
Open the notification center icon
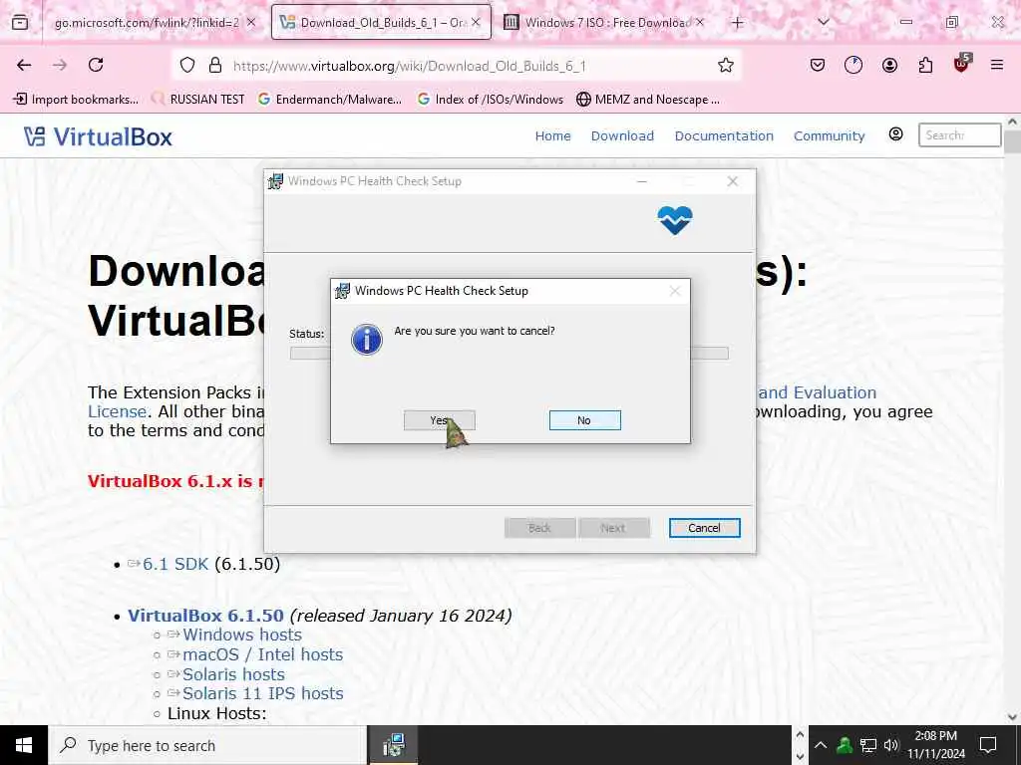[x=988, y=745]
